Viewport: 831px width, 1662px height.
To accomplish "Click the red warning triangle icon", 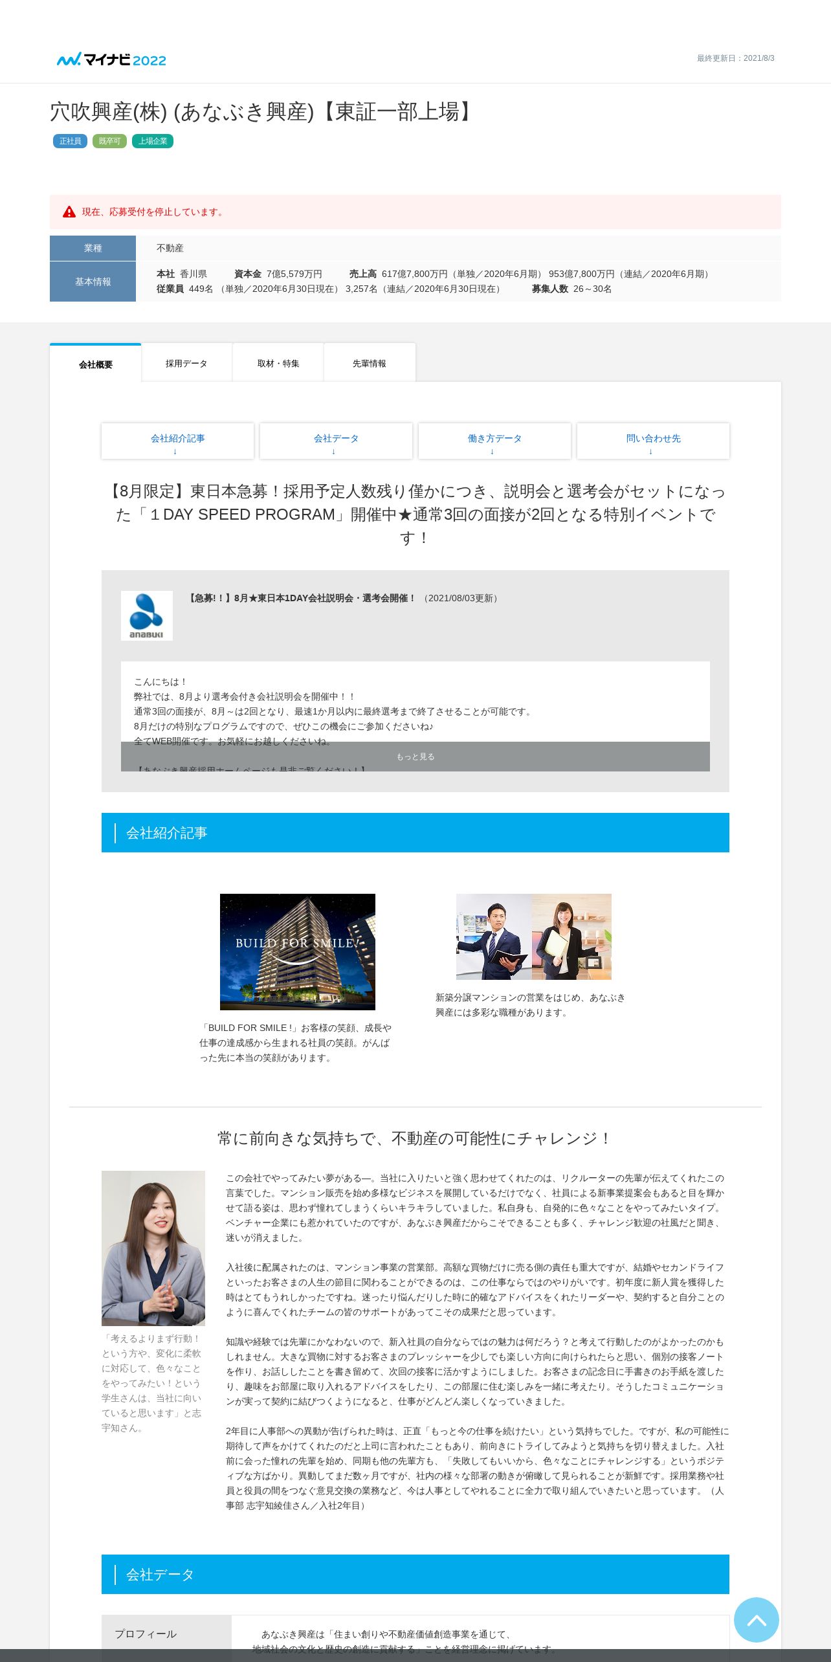I will [x=69, y=212].
